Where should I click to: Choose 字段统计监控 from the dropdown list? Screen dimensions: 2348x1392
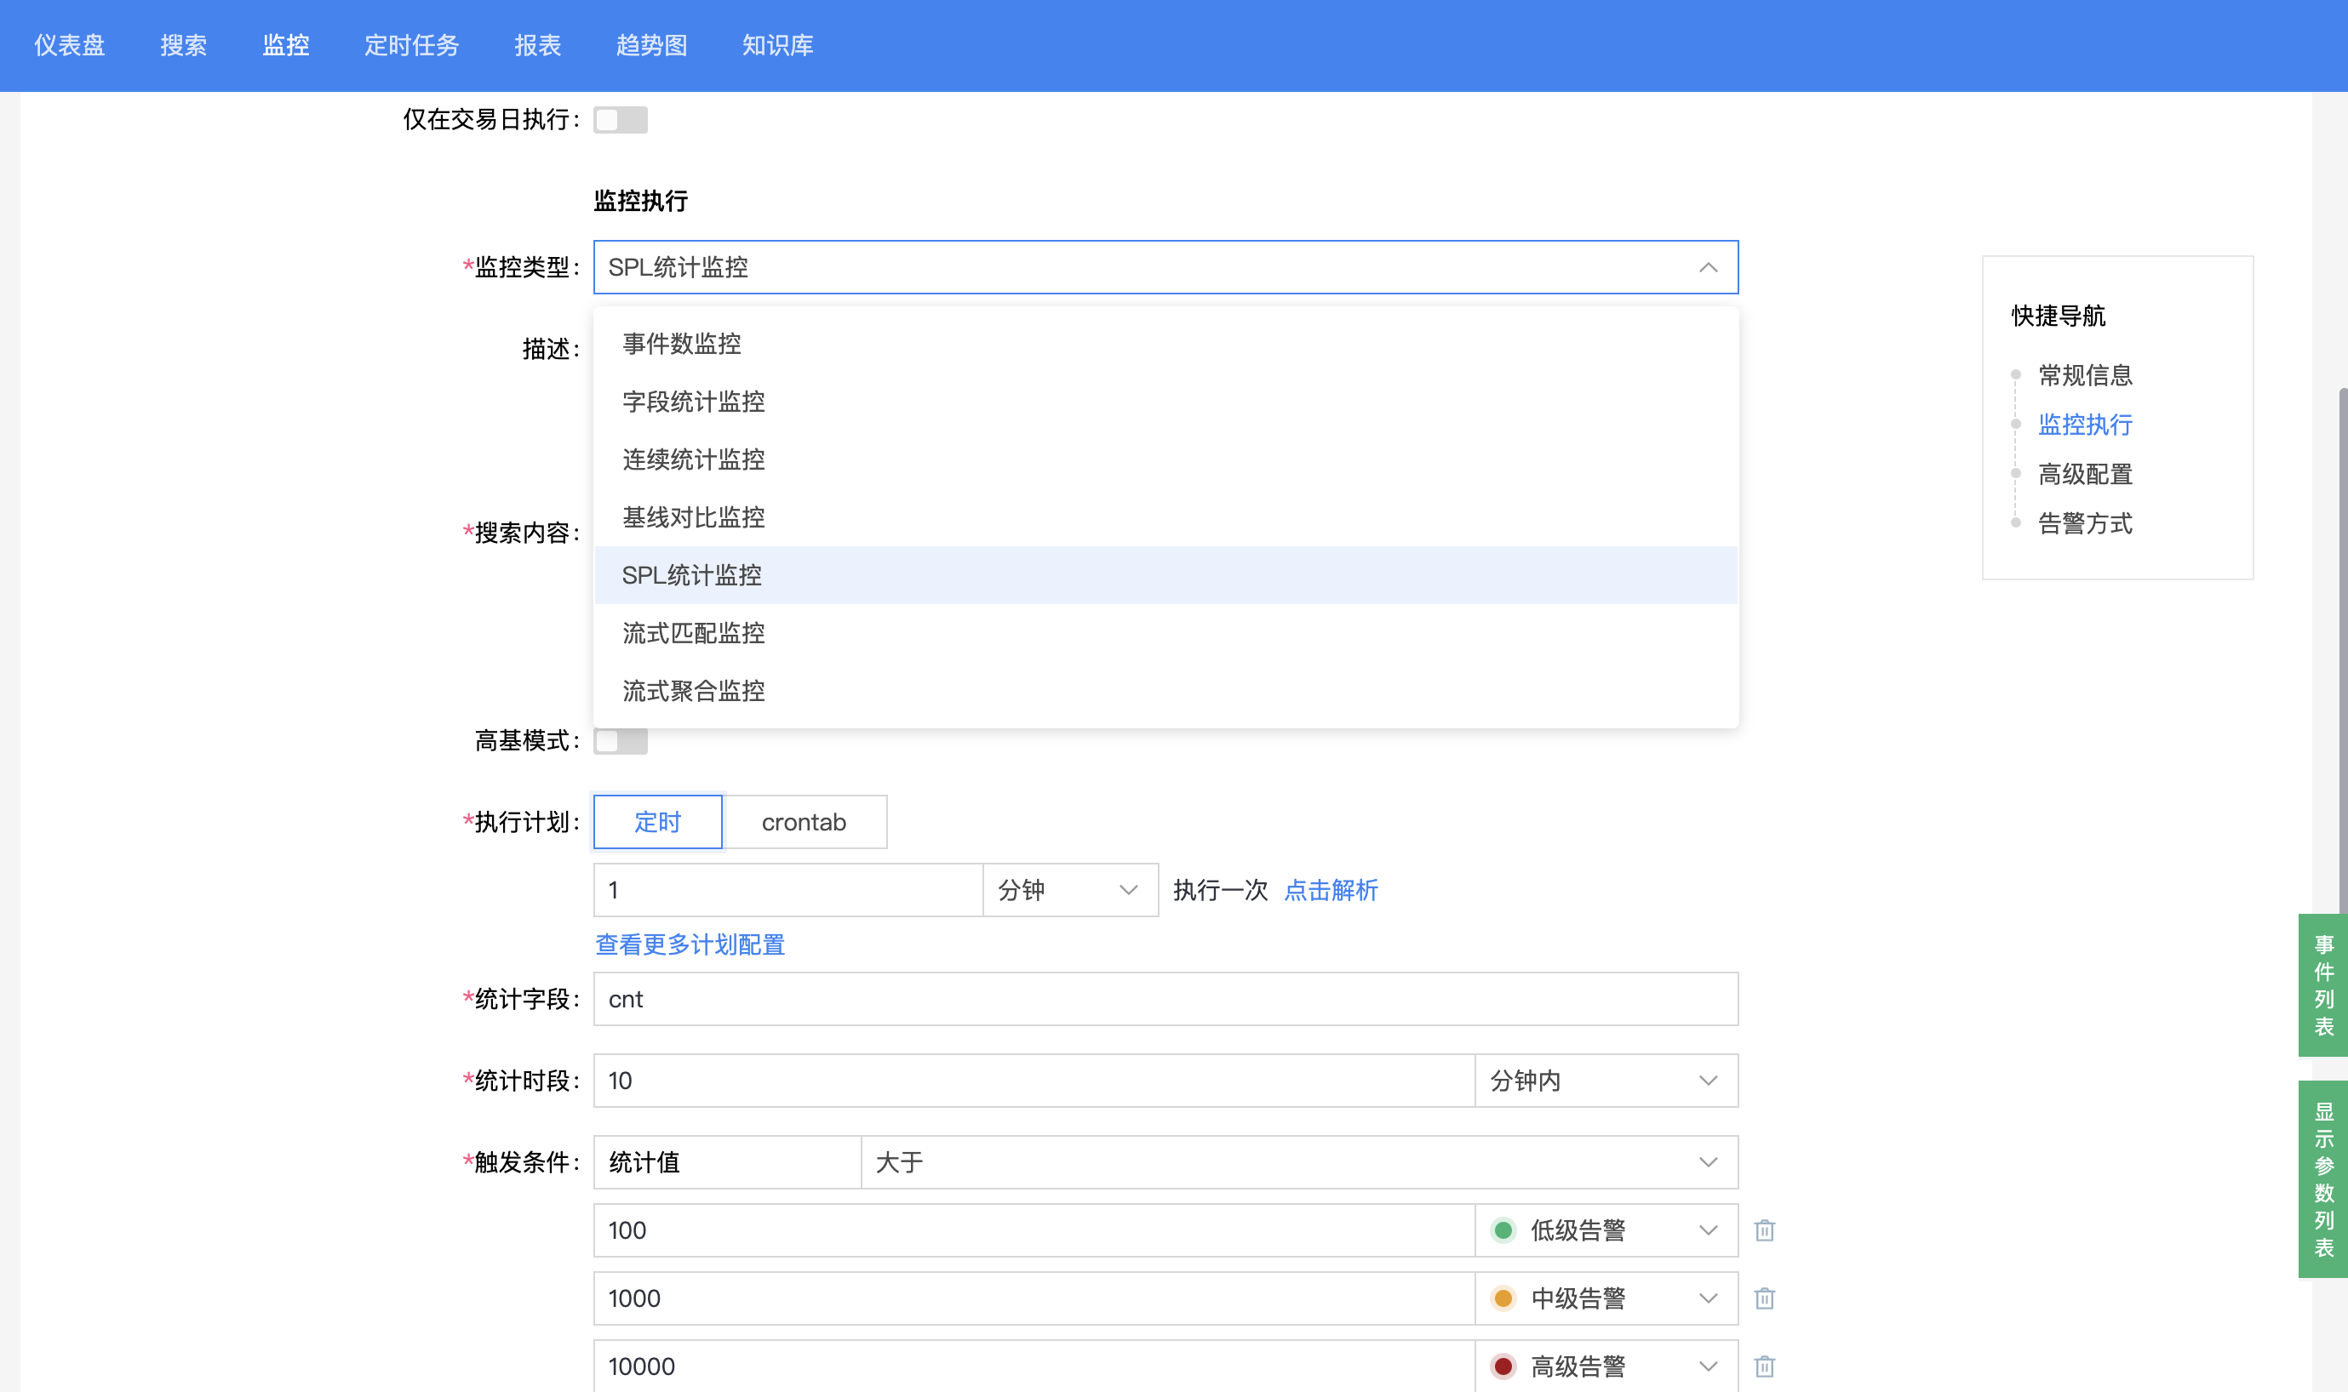(1165, 402)
